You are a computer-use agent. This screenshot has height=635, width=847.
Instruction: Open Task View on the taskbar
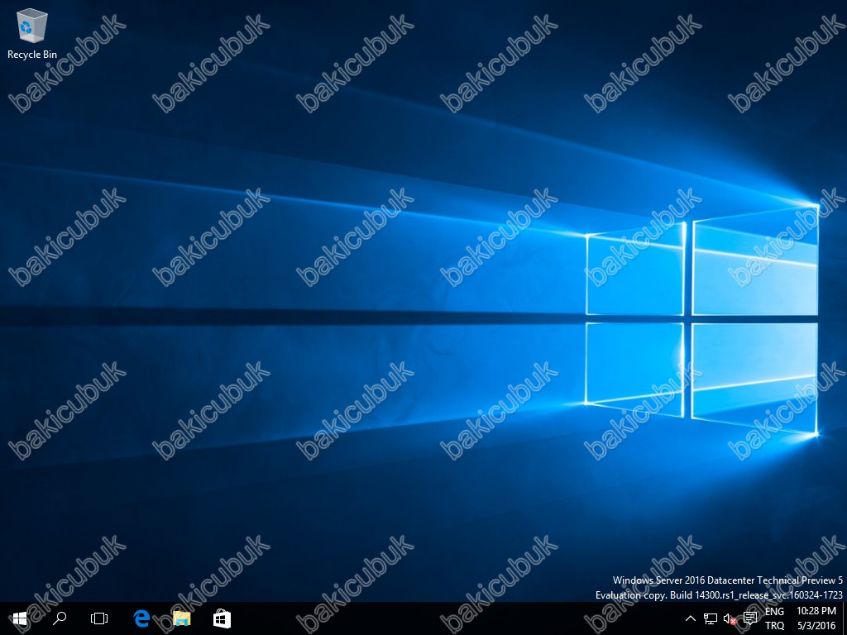pyautogui.click(x=99, y=618)
